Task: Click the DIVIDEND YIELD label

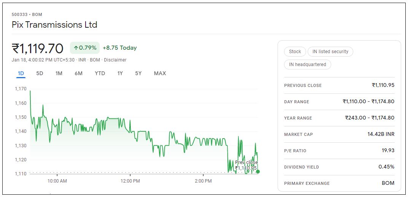Action: [302, 167]
